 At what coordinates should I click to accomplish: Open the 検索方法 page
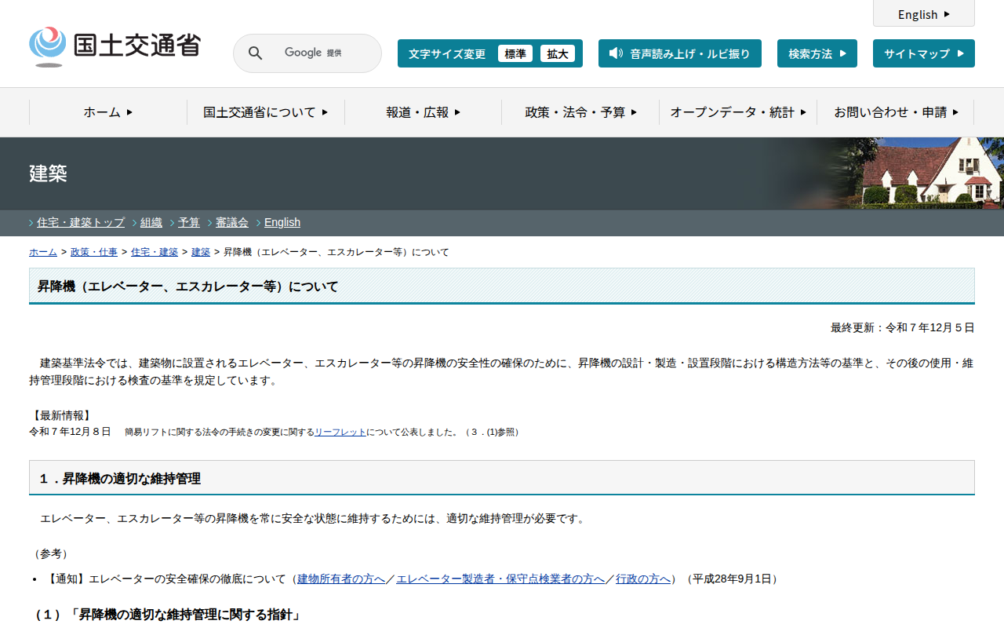[817, 53]
